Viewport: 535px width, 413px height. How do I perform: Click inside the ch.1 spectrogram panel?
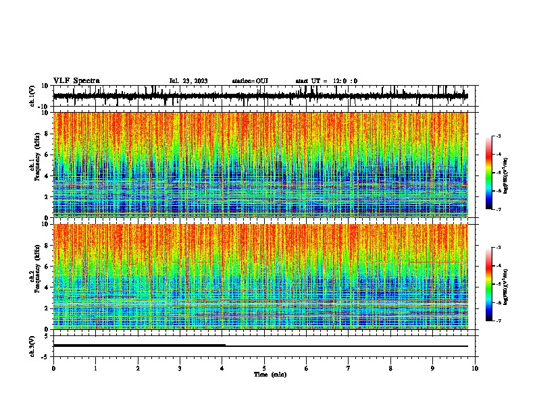261,165
